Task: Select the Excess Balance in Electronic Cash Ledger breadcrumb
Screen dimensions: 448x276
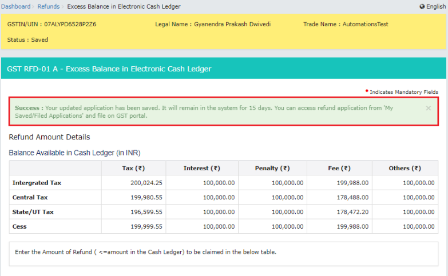Action: [x=124, y=6]
